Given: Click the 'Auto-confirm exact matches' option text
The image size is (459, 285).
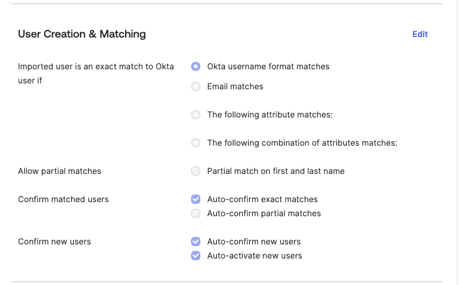Looking at the screenshot, I should tap(262, 199).
